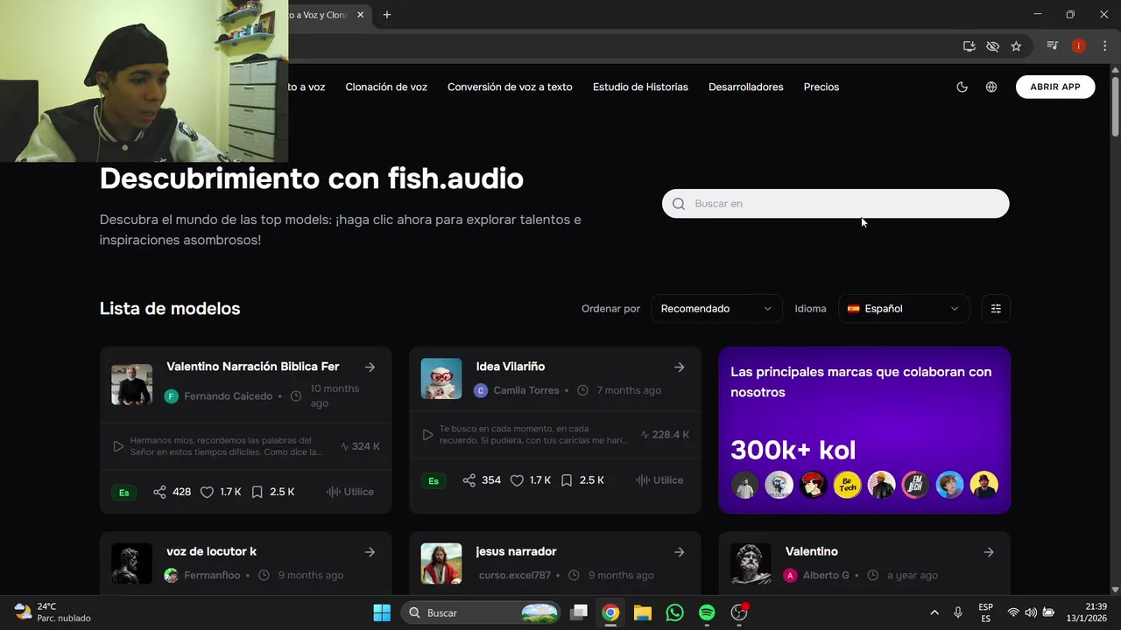Image resolution: width=1121 pixels, height=630 pixels.
Task: Open File Explorer from taskbar
Action: 643,612
